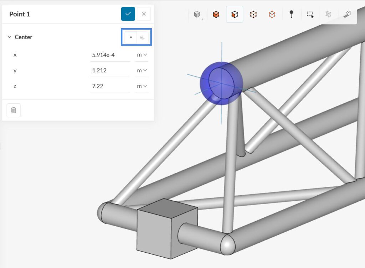This screenshot has height=268, width=365.
Task: Edit the y coordinate value field
Action: click(x=110, y=70)
